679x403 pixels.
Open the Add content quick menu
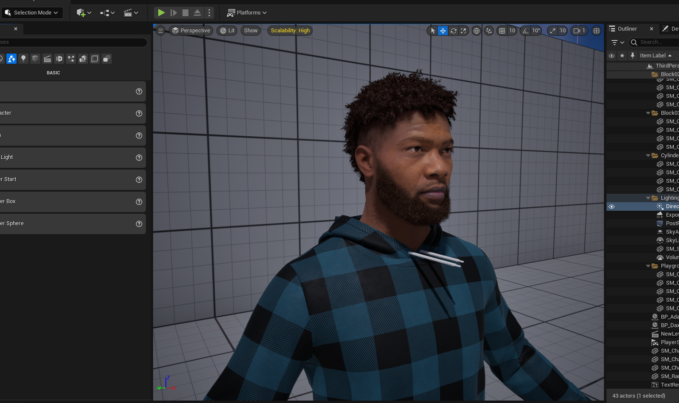[84, 12]
